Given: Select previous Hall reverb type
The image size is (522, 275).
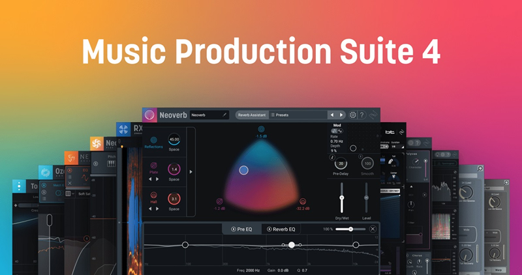Looking at the screenshot, I should [x=150, y=209].
